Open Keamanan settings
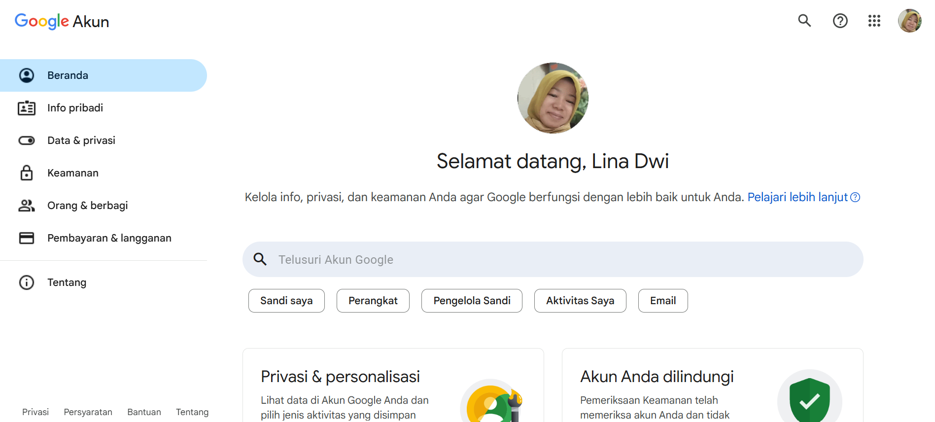 coord(104,173)
